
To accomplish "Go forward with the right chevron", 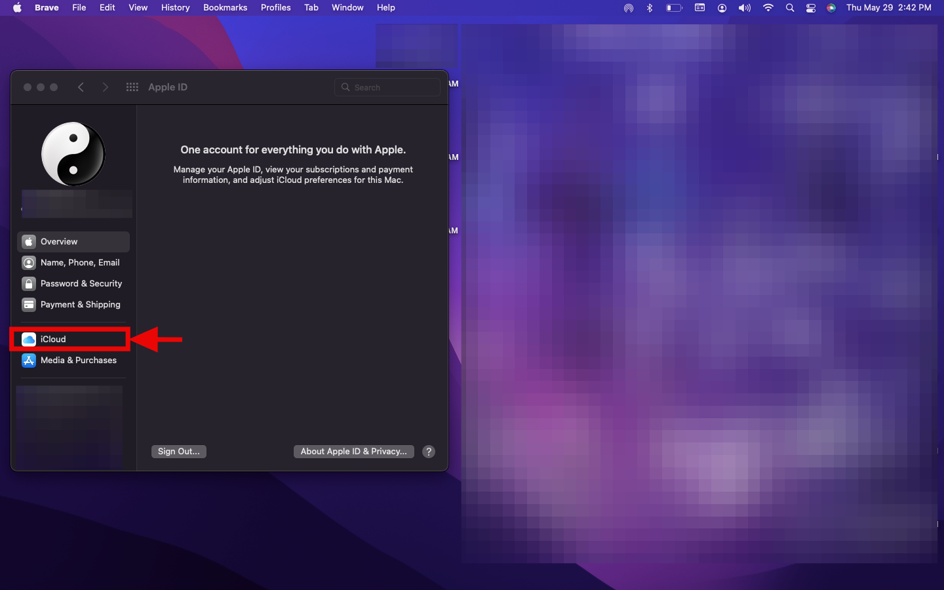I will pos(105,87).
